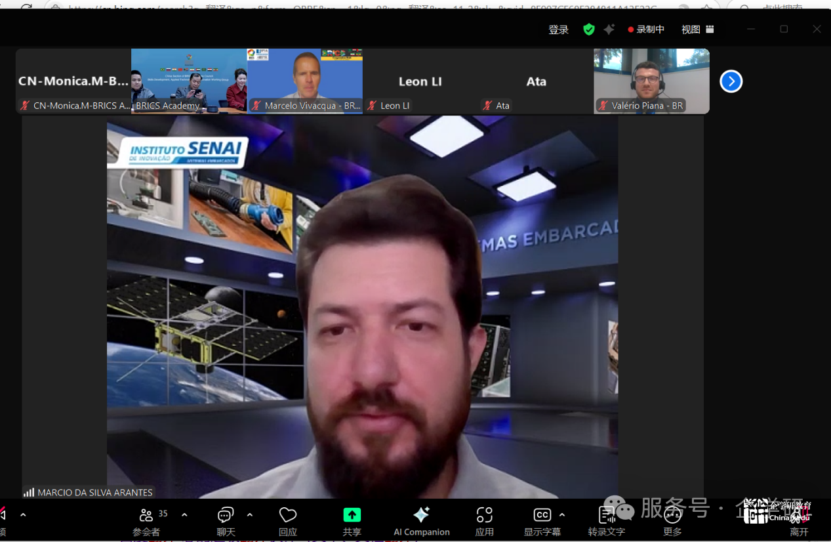This screenshot has width=831, height=542.
Task: Expand the arrow next to chat button
Action: [x=250, y=515]
